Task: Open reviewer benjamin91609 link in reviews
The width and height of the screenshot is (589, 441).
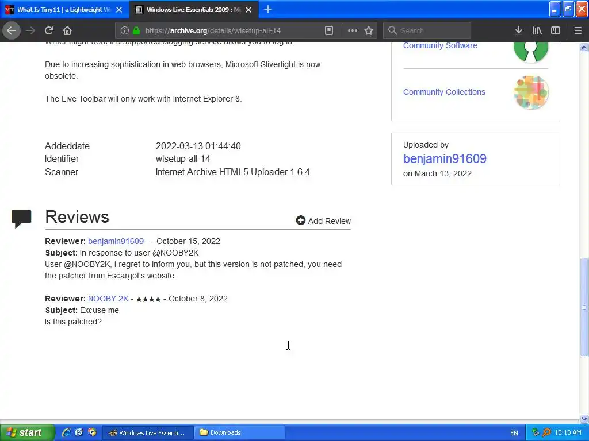Action: (x=116, y=241)
